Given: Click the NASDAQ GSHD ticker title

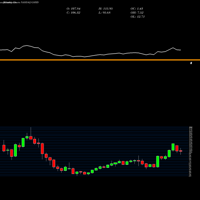Looking at the screenshot, I should pos(30,2).
